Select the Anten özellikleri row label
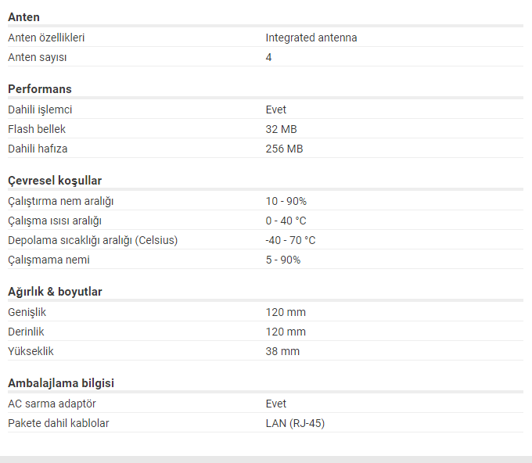The width and height of the screenshot is (532, 463). [x=46, y=38]
